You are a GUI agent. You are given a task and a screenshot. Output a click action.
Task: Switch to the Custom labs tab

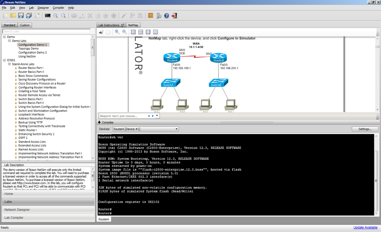(25, 25)
